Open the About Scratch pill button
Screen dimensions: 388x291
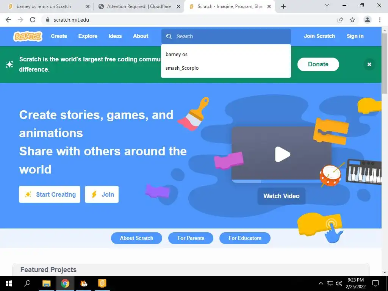[x=136, y=238]
